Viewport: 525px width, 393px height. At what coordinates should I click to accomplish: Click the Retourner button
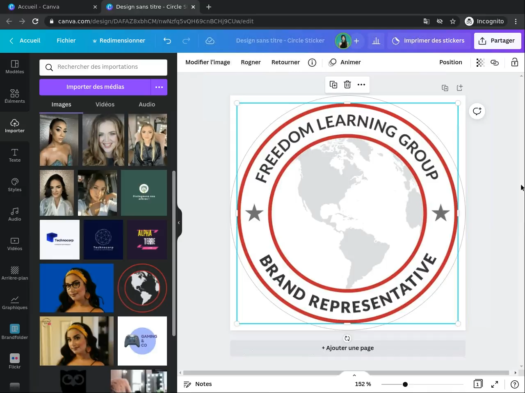(x=285, y=62)
